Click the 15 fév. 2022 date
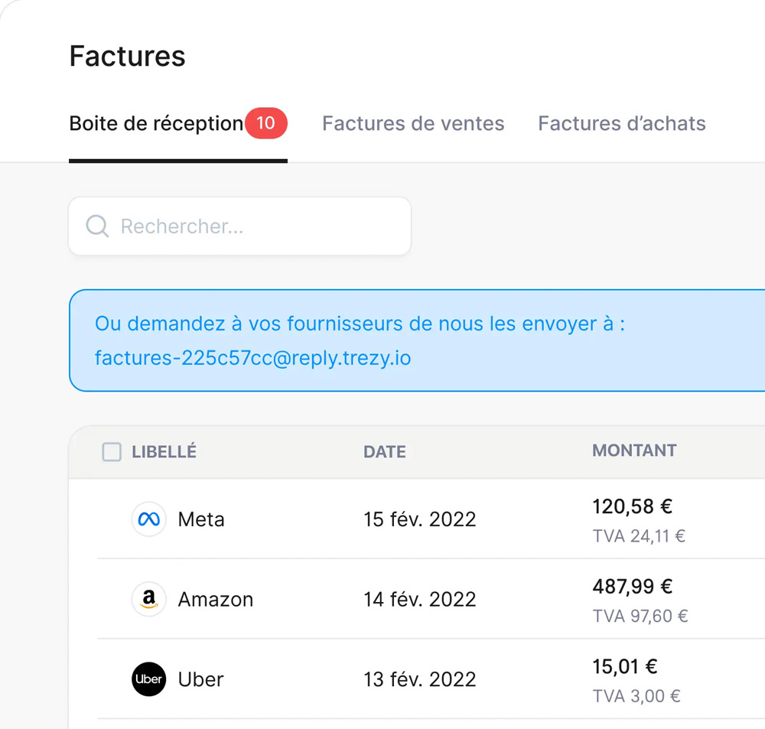Image resolution: width=765 pixels, height=729 pixels. (x=419, y=519)
